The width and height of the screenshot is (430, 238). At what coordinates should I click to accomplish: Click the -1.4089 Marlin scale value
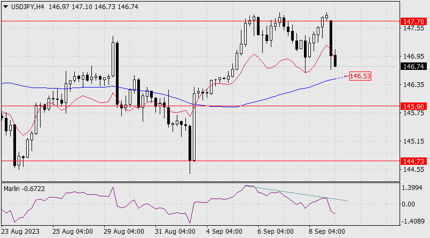[413, 221]
